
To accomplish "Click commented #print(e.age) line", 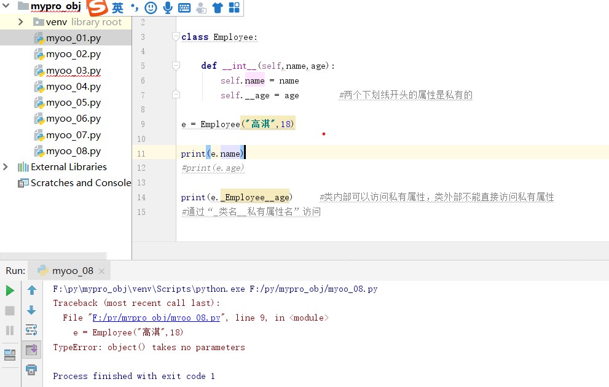I will (213, 168).
